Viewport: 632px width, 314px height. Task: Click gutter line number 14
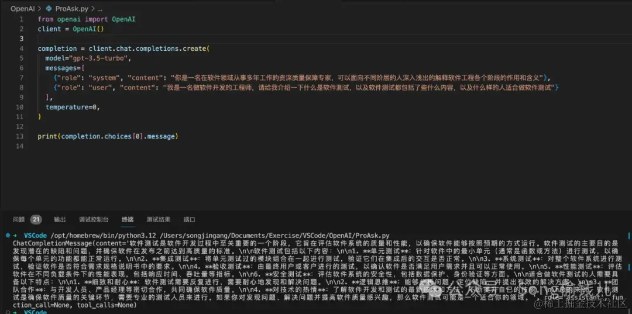coord(20,146)
